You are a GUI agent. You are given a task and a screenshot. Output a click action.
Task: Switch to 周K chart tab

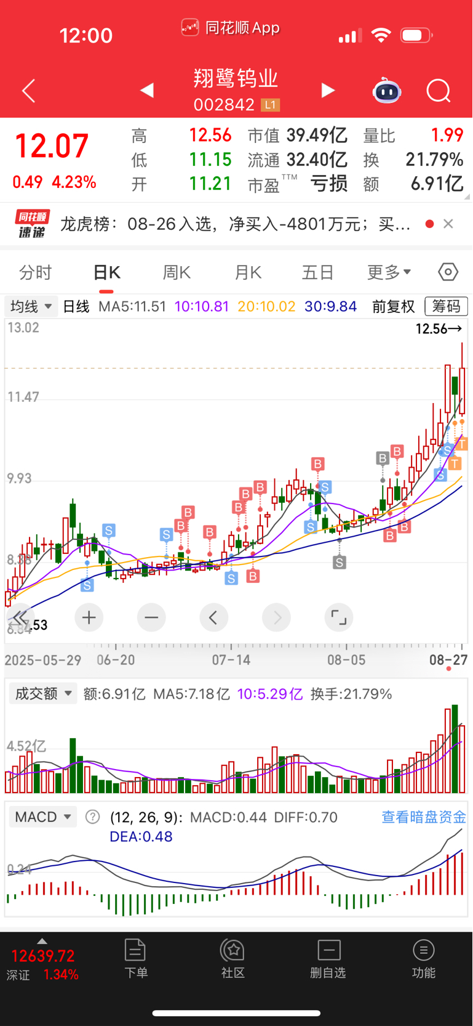[x=177, y=272]
